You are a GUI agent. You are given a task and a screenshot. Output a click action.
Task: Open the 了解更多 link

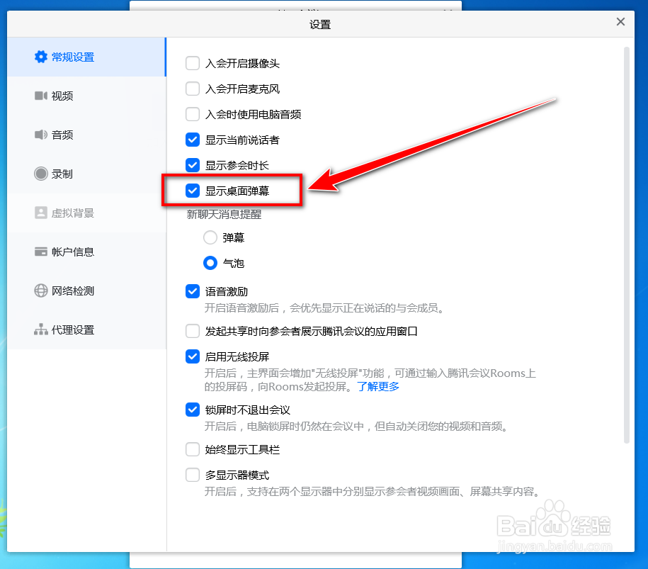(378, 387)
